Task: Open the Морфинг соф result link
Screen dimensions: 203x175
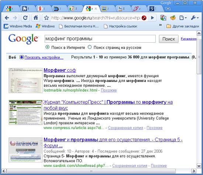Action: coord(60,70)
